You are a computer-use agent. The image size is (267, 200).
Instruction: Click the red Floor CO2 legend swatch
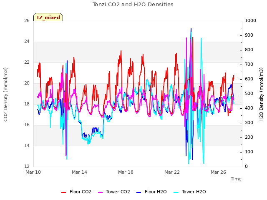pyautogui.click(x=63, y=192)
